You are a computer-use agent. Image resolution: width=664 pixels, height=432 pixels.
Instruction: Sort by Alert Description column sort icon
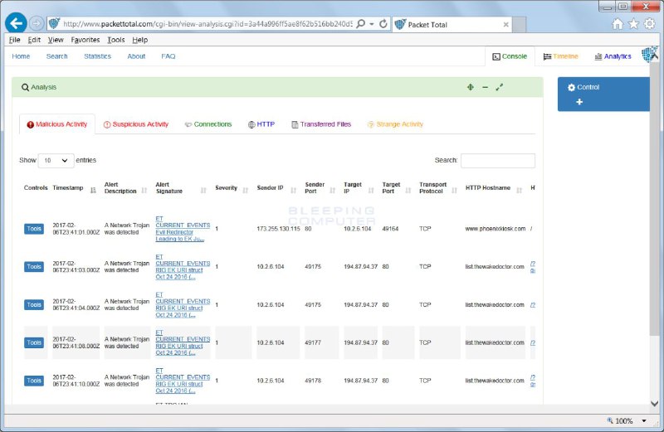(144, 191)
